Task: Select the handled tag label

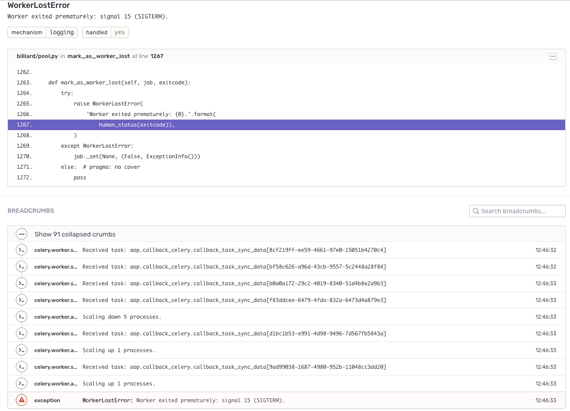Action: click(97, 33)
